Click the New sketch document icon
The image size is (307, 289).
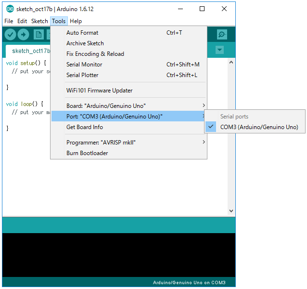coord(38,35)
